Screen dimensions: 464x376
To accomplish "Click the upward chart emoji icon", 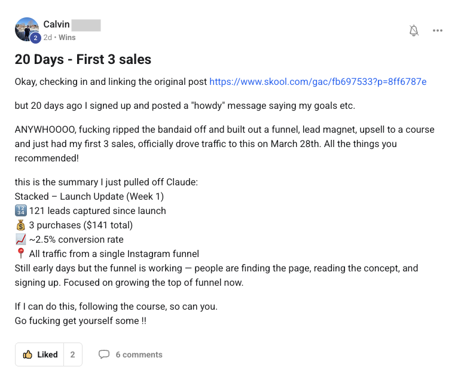I will pos(20,239).
